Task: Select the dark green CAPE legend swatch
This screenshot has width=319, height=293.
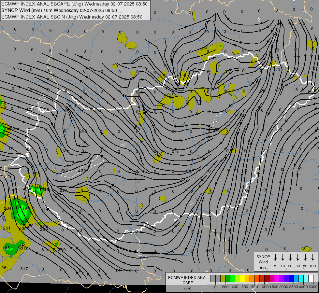Action: pos(228,278)
